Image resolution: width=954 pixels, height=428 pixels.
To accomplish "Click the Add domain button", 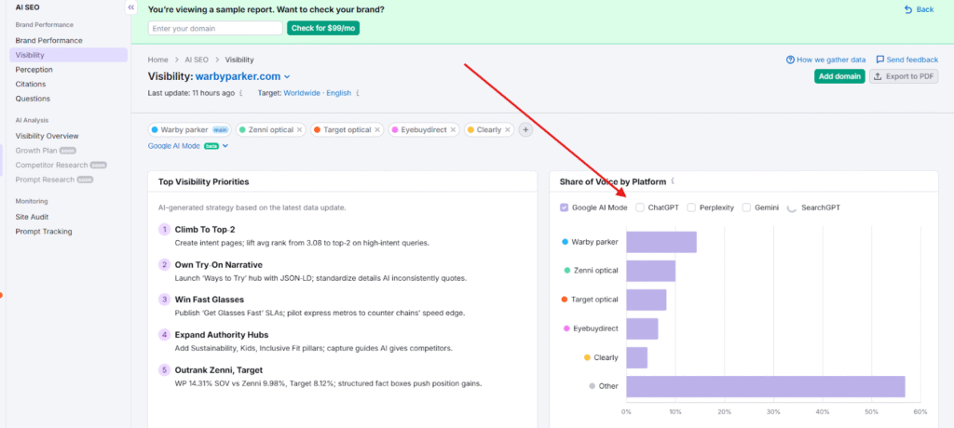I will pyautogui.click(x=839, y=76).
